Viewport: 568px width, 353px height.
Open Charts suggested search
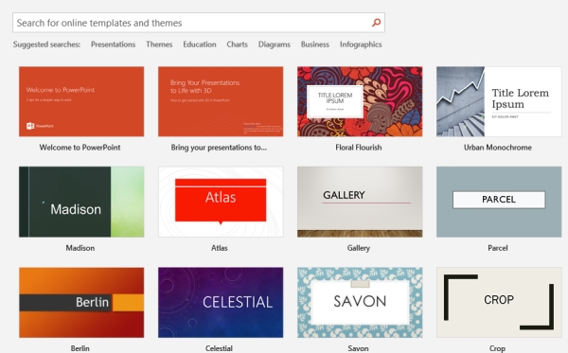pos(238,44)
